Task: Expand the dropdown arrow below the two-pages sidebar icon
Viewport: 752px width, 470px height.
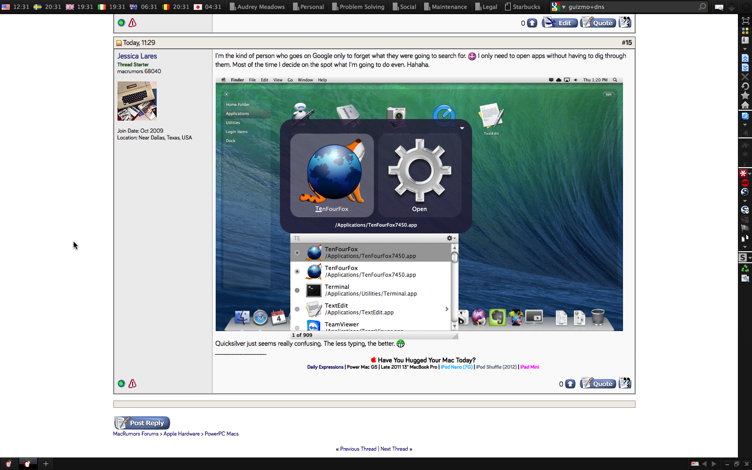Action: point(745,247)
